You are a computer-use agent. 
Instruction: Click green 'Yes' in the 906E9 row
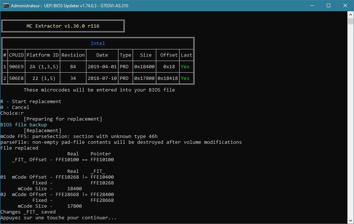(185, 67)
